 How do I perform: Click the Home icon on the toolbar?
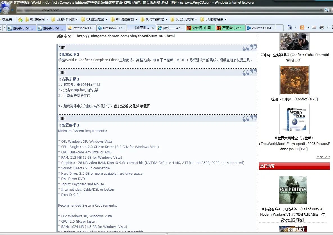tap(290, 27)
